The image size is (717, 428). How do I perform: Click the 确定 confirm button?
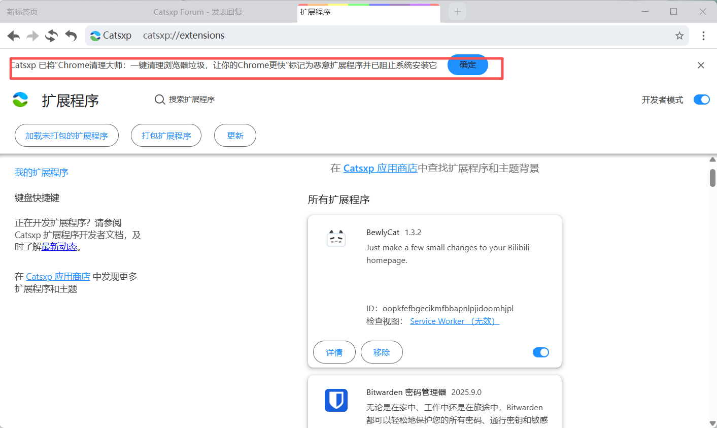pyautogui.click(x=467, y=65)
